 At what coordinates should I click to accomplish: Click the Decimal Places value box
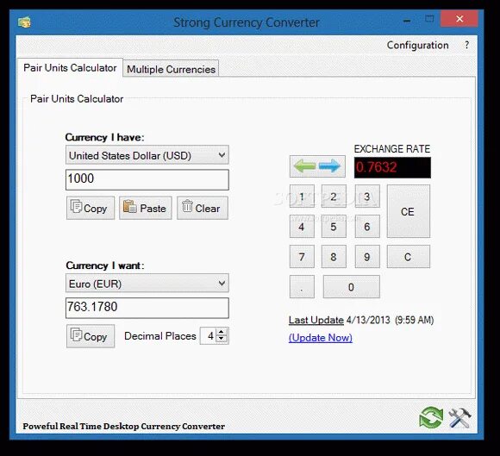[x=209, y=336]
